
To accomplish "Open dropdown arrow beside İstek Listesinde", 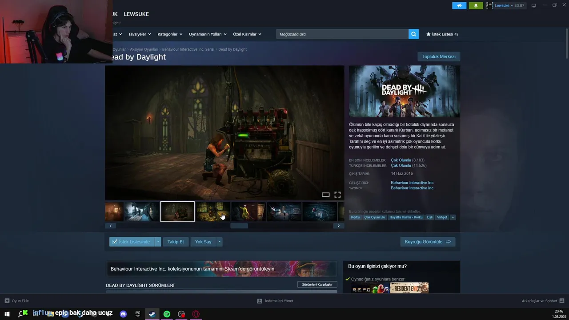I will tap(158, 242).
